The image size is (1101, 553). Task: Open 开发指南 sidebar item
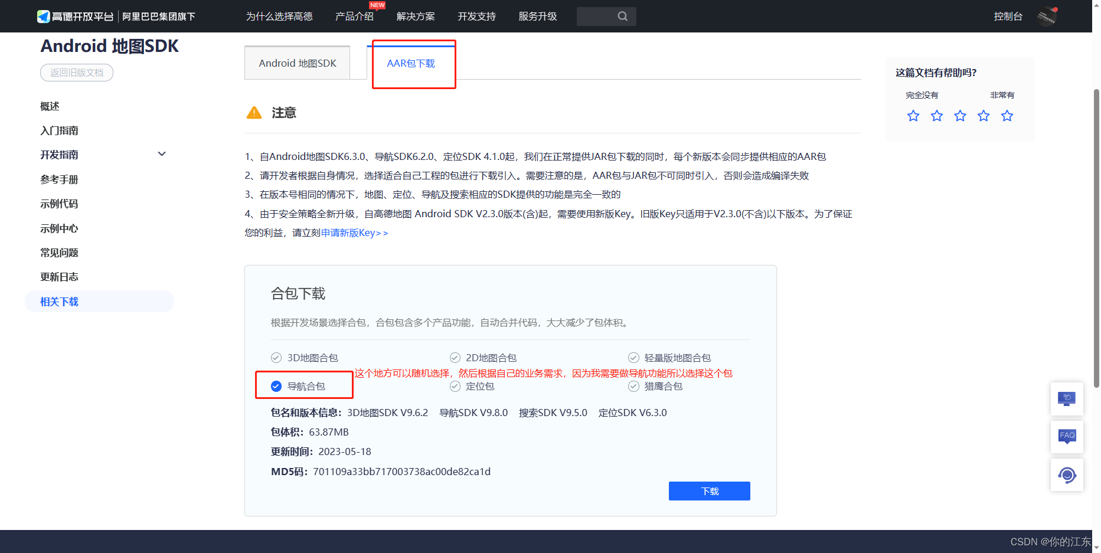point(59,155)
